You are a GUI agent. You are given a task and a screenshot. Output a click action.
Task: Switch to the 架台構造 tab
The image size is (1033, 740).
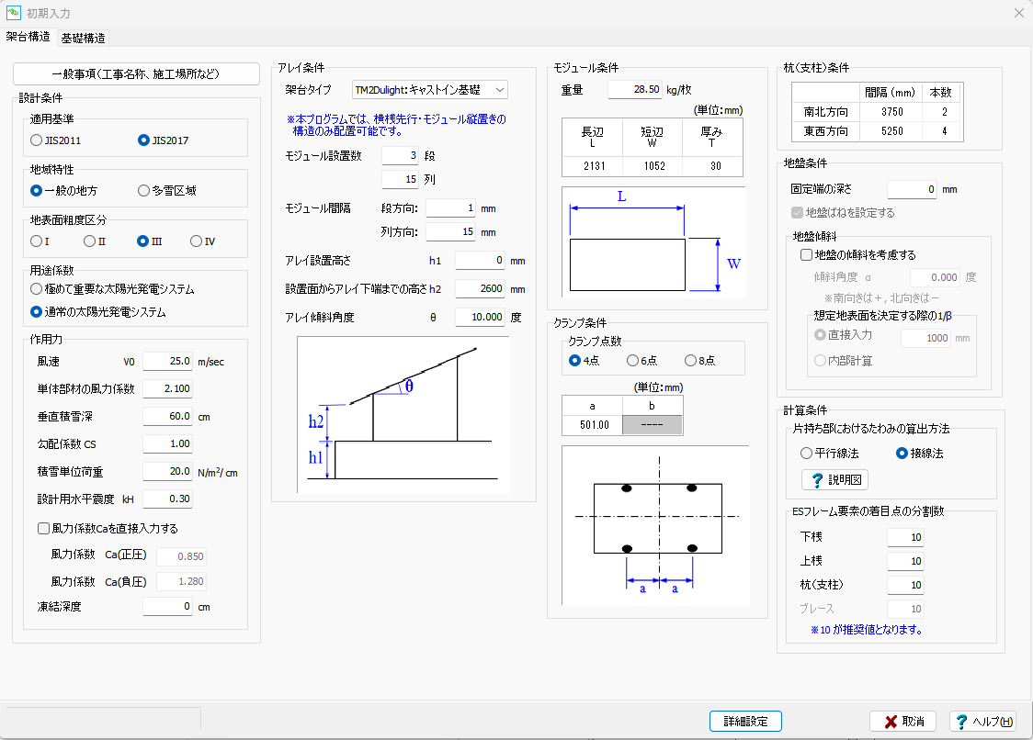(x=28, y=37)
